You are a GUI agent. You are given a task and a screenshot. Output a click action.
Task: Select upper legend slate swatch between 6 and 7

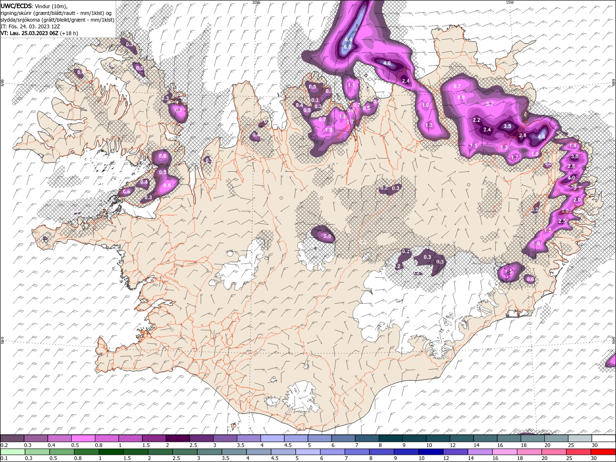[x=344, y=438]
